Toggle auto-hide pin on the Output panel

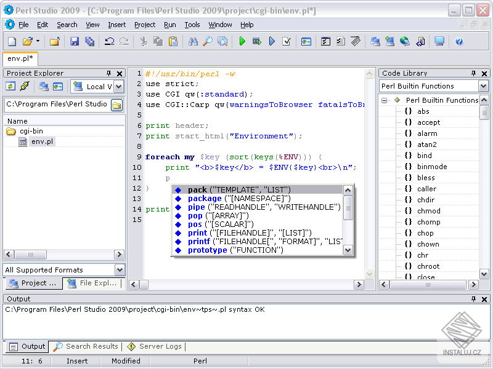pyautogui.click(x=473, y=299)
